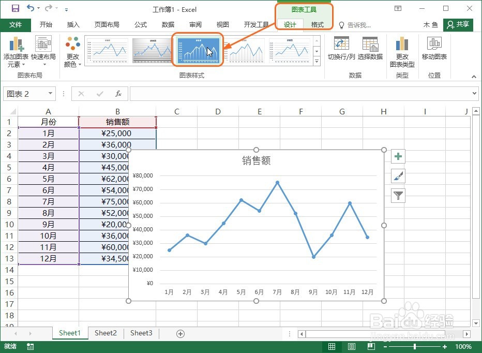Switch to 页面布局 view in status bar
The image size is (482, 353).
(352, 346)
